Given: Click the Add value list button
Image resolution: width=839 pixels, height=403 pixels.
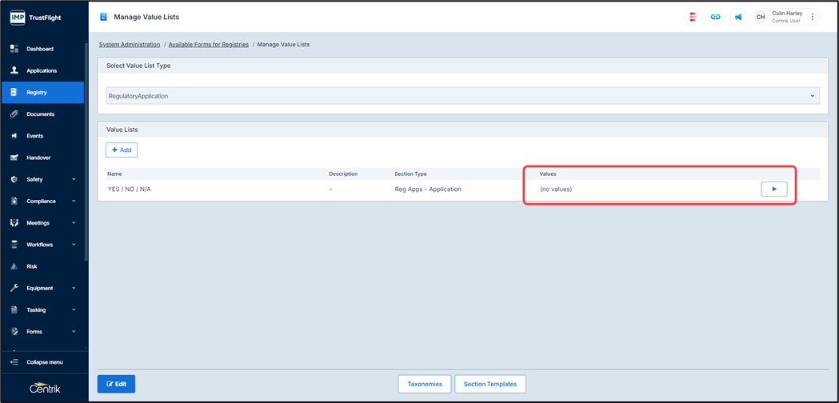Looking at the screenshot, I should click(x=122, y=150).
